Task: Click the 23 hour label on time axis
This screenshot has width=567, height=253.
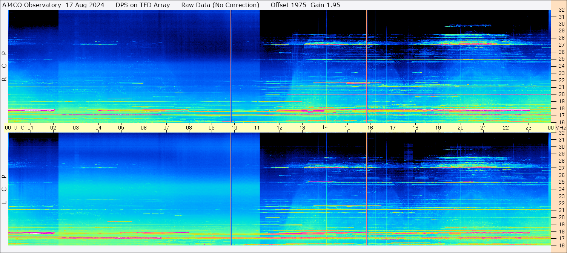Action: point(529,128)
